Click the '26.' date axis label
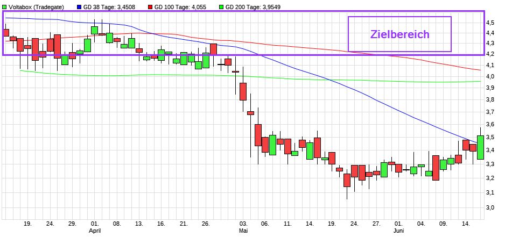 (x=206, y=224)
